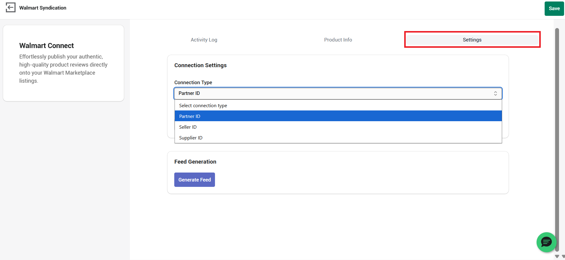The height and width of the screenshot is (260, 565).
Task: Save the Walmart syndication settings
Action: coord(554,9)
